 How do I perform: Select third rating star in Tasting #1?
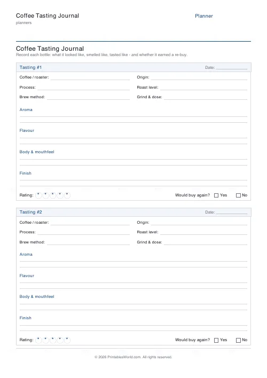(53, 195)
